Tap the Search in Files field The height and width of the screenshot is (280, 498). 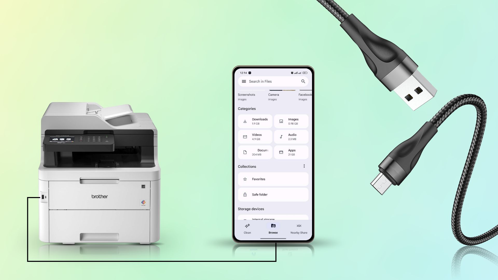click(x=273, y=81)
